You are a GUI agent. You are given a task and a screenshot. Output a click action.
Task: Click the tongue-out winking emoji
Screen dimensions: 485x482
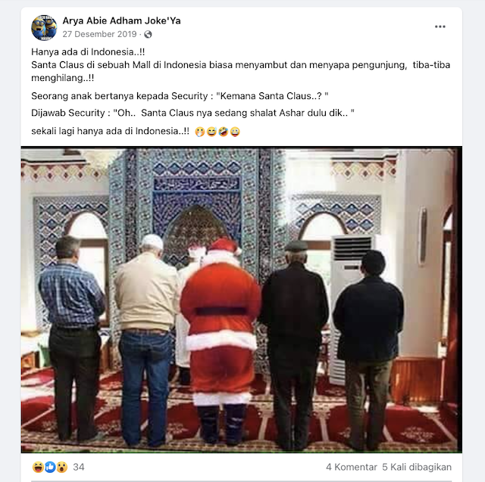(235, 132)
